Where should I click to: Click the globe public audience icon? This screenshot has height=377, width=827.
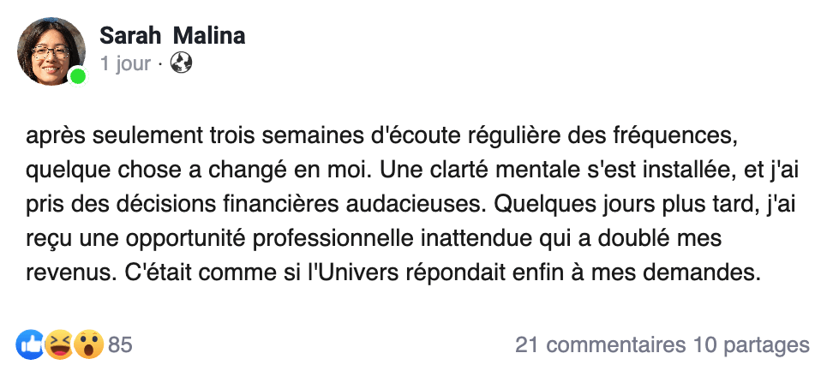(181, 64)
